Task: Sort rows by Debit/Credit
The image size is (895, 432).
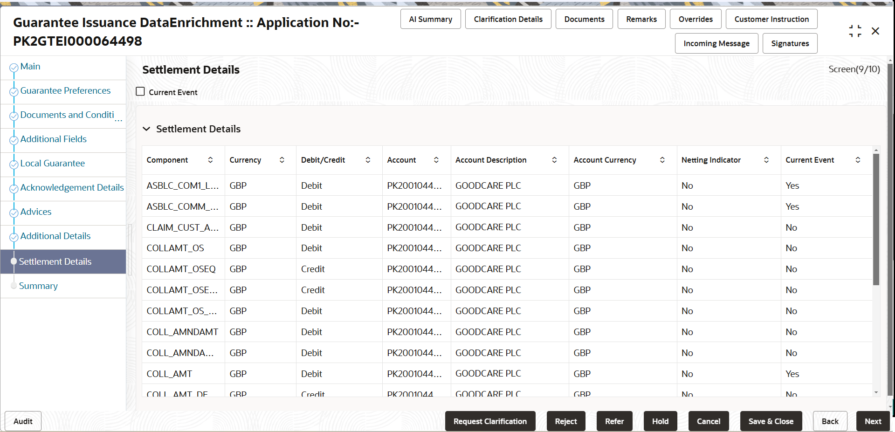Action: [368, 160]
